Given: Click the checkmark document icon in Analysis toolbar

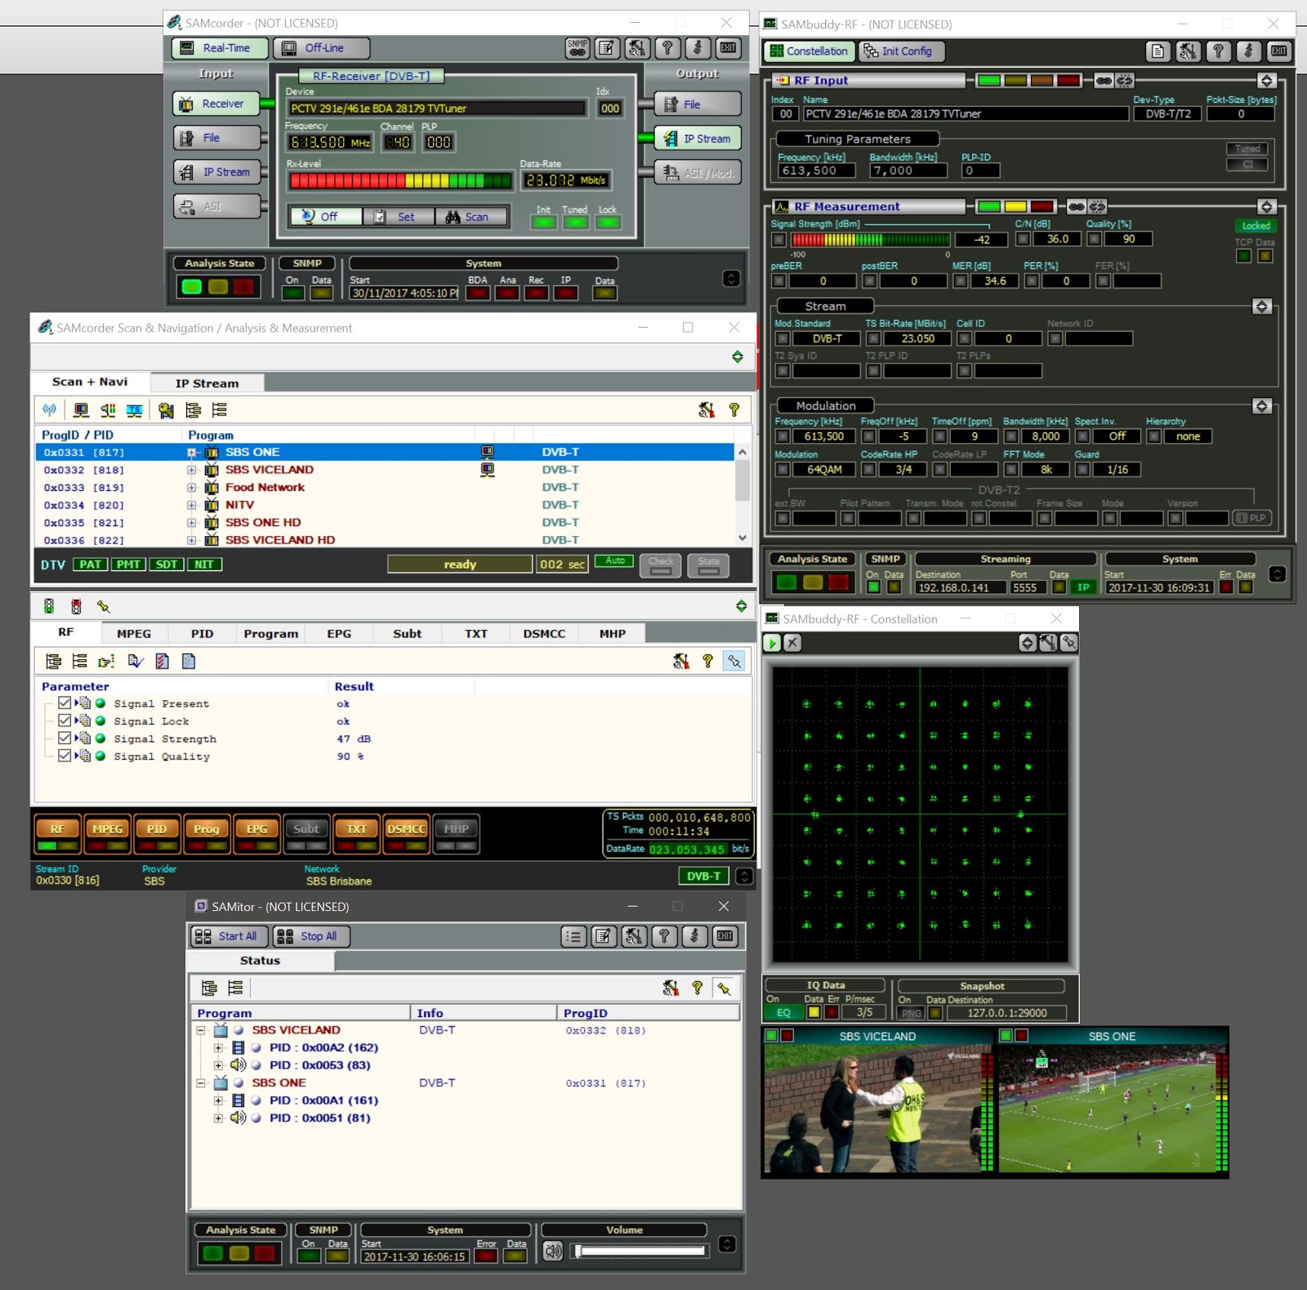Looking at the screenshot, I should coord(135,661).
